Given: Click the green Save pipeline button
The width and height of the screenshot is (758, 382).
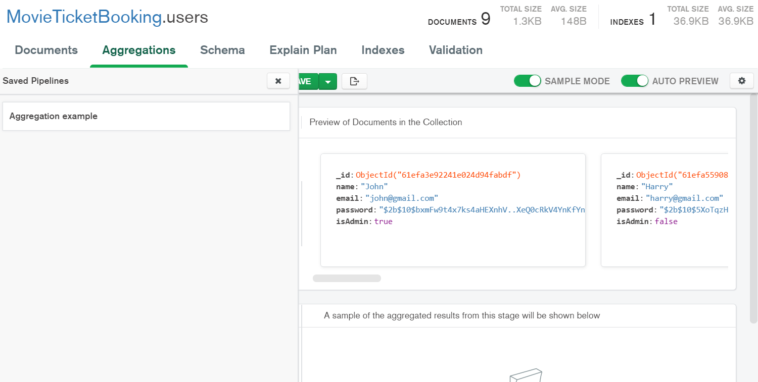Looking at the screenshot, I should click(308, 81).
